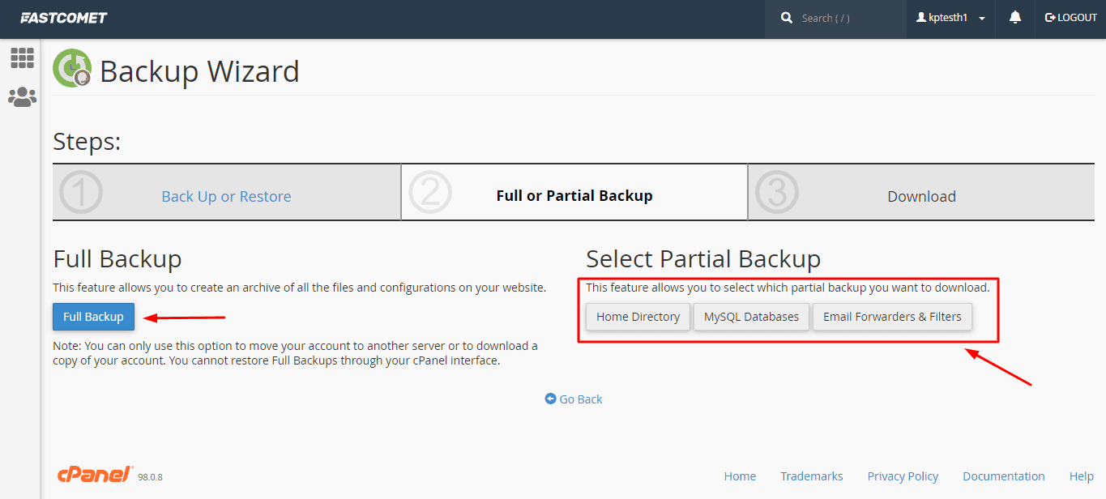Choose MySQL Databases partial backup
Screen dimensions: 1106x499
[x=751, y=317]
